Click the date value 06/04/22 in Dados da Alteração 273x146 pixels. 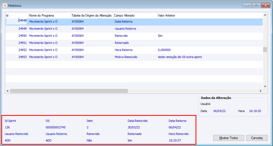219,111
